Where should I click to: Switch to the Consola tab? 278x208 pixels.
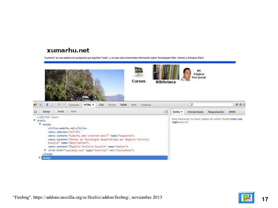[74, 105]
